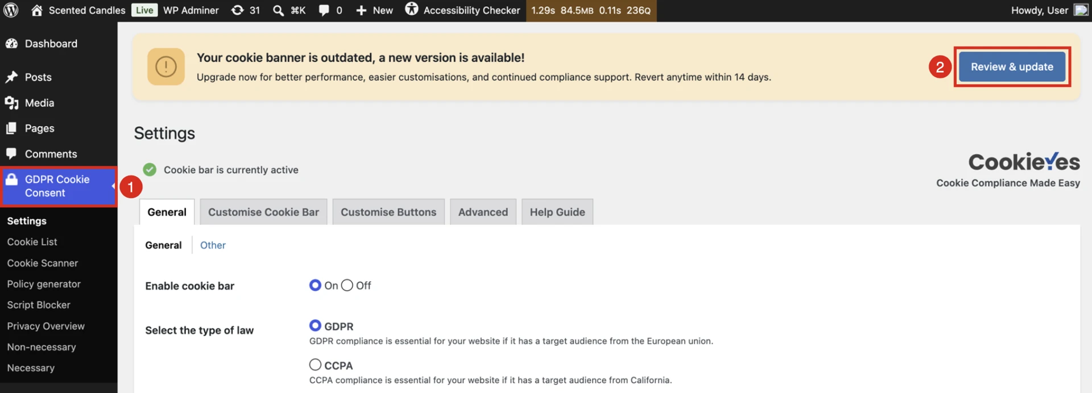Open Script Blocker submenu item

pos(39,305)
